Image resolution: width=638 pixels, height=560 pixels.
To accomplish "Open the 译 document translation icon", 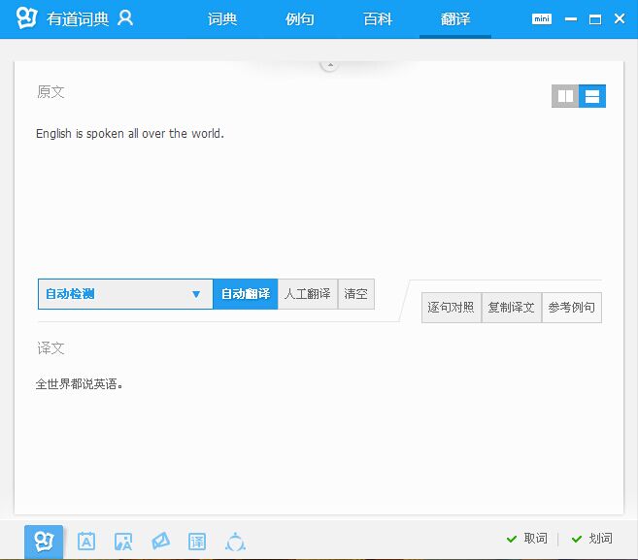I will click(x=197, y=542).
